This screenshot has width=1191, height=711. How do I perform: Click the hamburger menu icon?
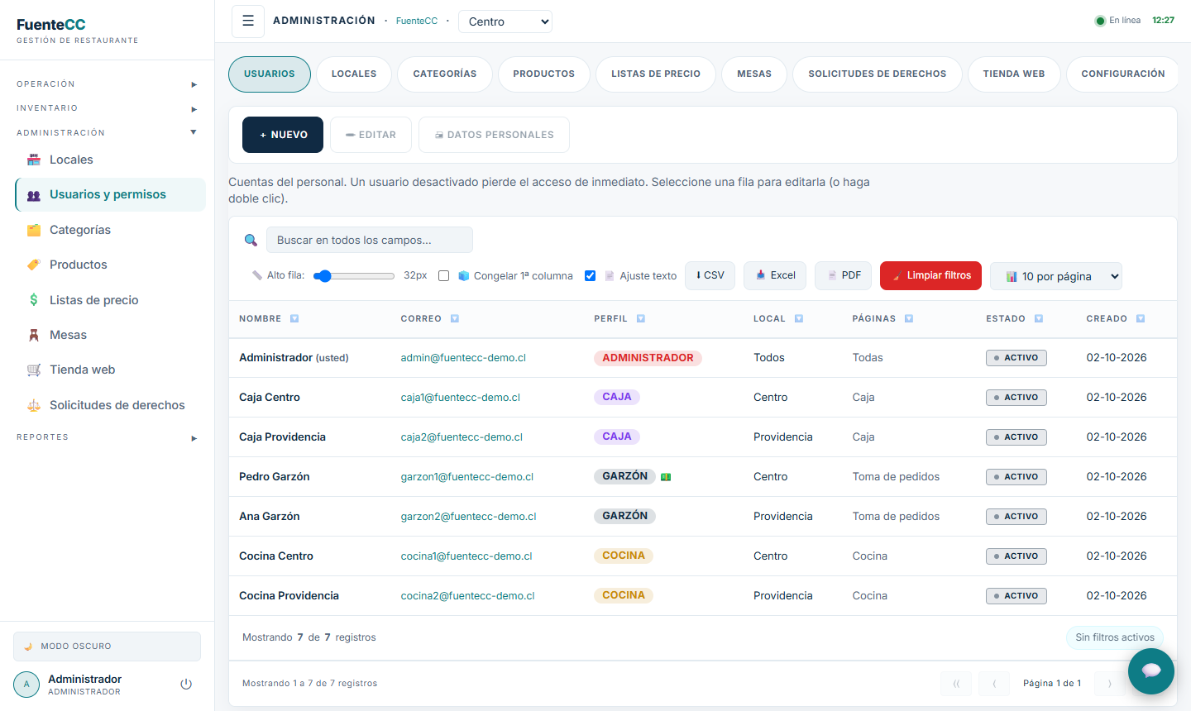(x=248, y=21)
